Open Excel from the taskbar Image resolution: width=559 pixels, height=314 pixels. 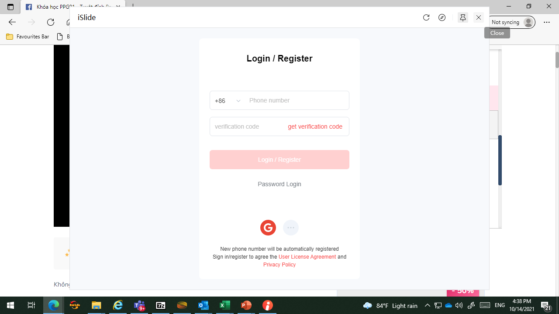[225, 305]
